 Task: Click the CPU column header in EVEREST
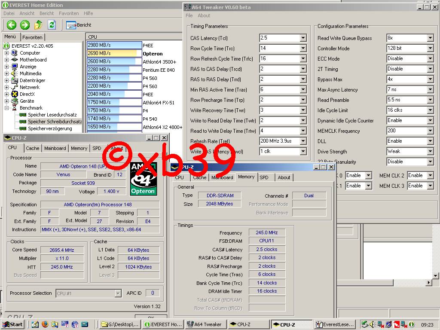(134, 37)
